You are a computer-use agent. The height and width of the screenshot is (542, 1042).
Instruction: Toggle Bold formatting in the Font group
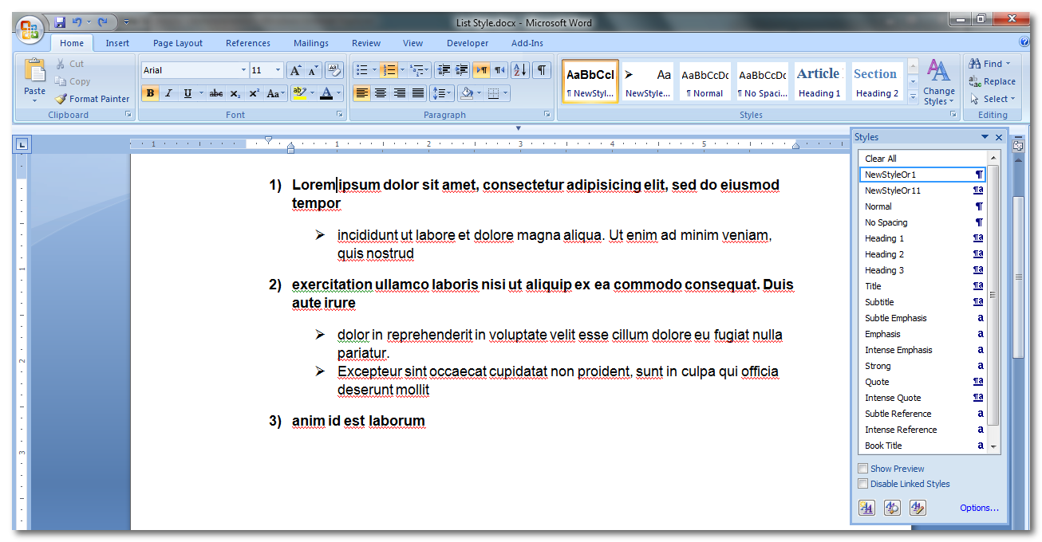pyautogui.click(x=150, y=93)
